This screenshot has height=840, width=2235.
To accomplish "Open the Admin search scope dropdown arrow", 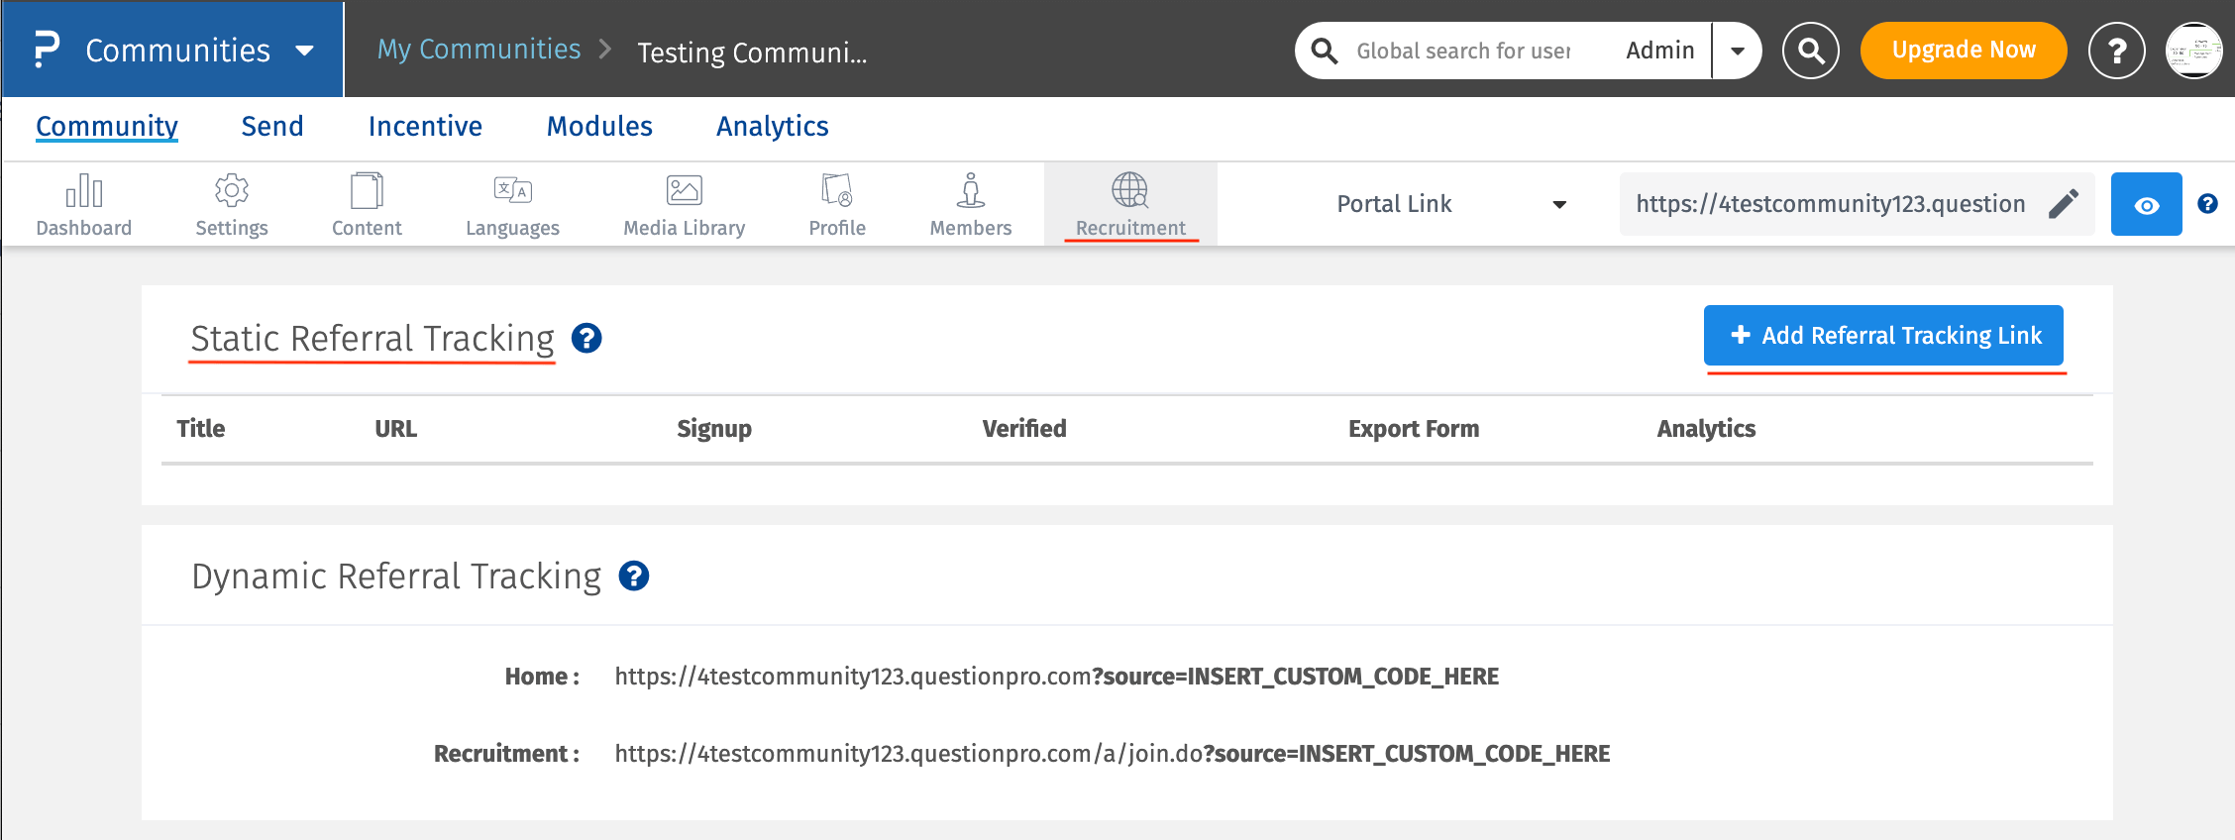I will click(x=1738, y=51).
